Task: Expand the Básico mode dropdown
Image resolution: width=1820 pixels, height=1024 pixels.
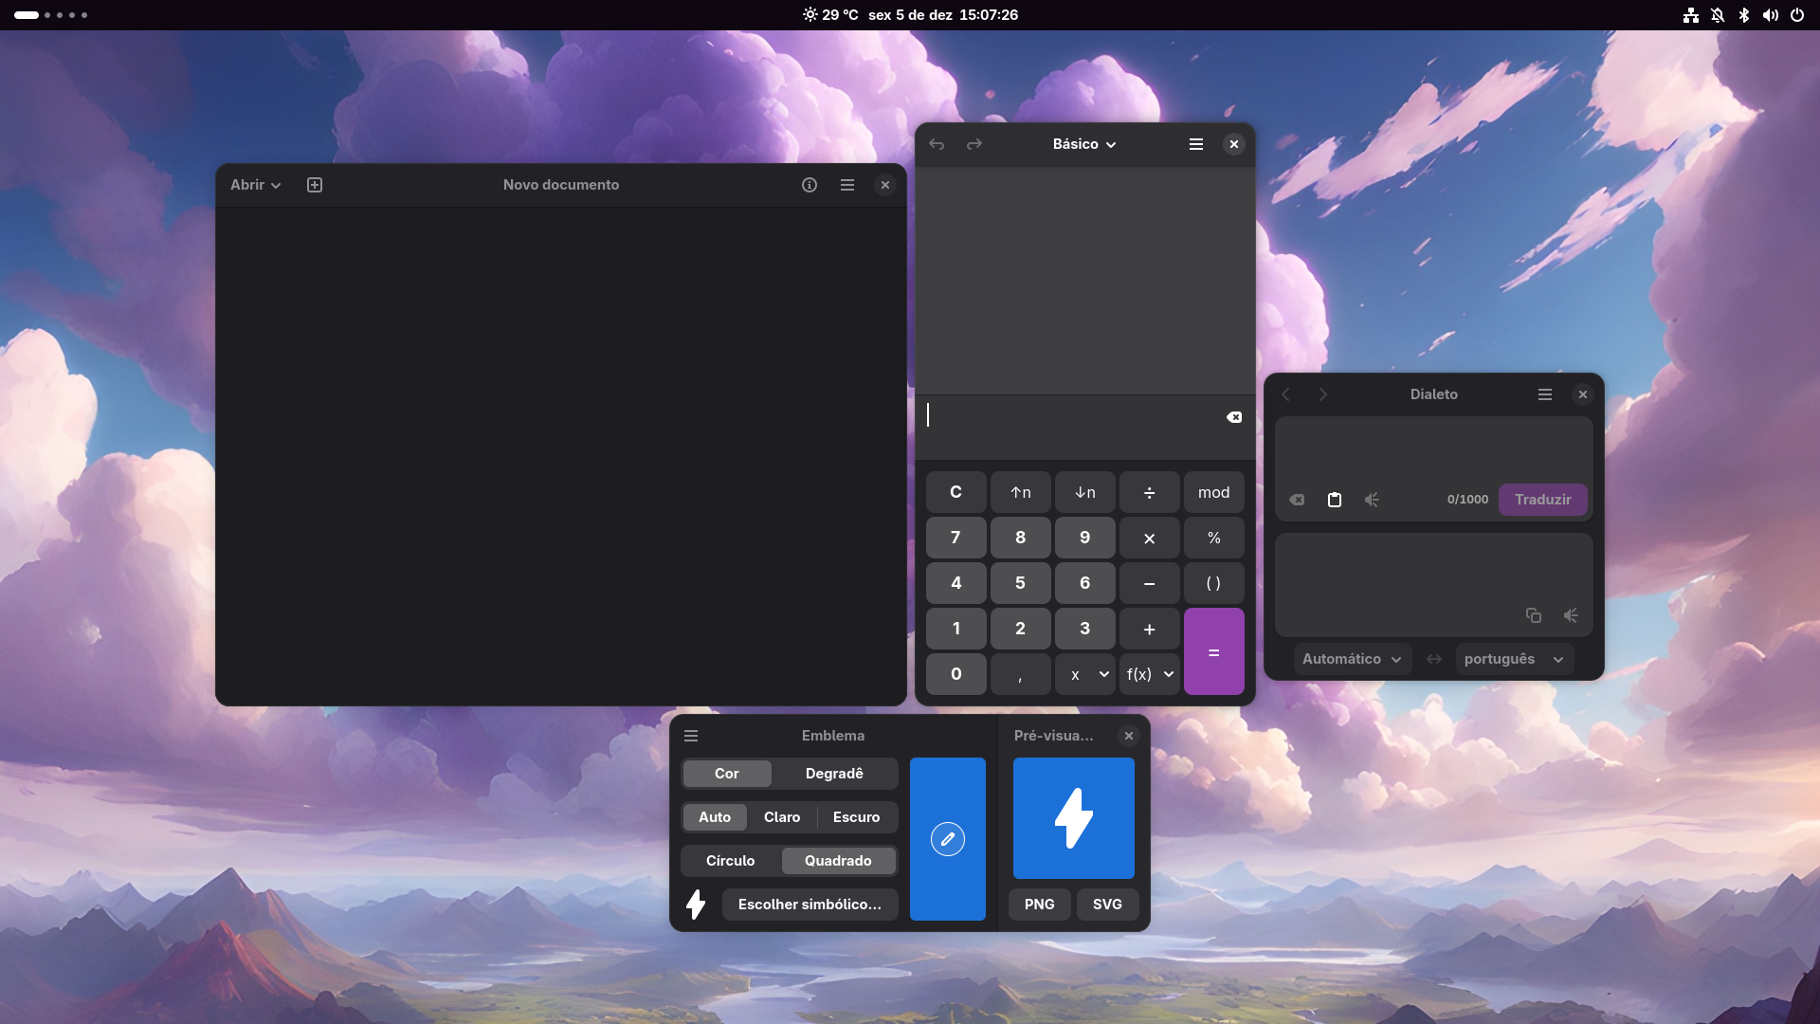Action: (1084, 144)
